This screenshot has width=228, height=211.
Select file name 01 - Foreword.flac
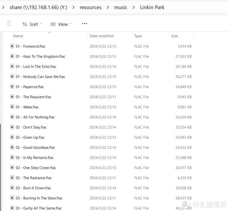(x=30, y=46)
